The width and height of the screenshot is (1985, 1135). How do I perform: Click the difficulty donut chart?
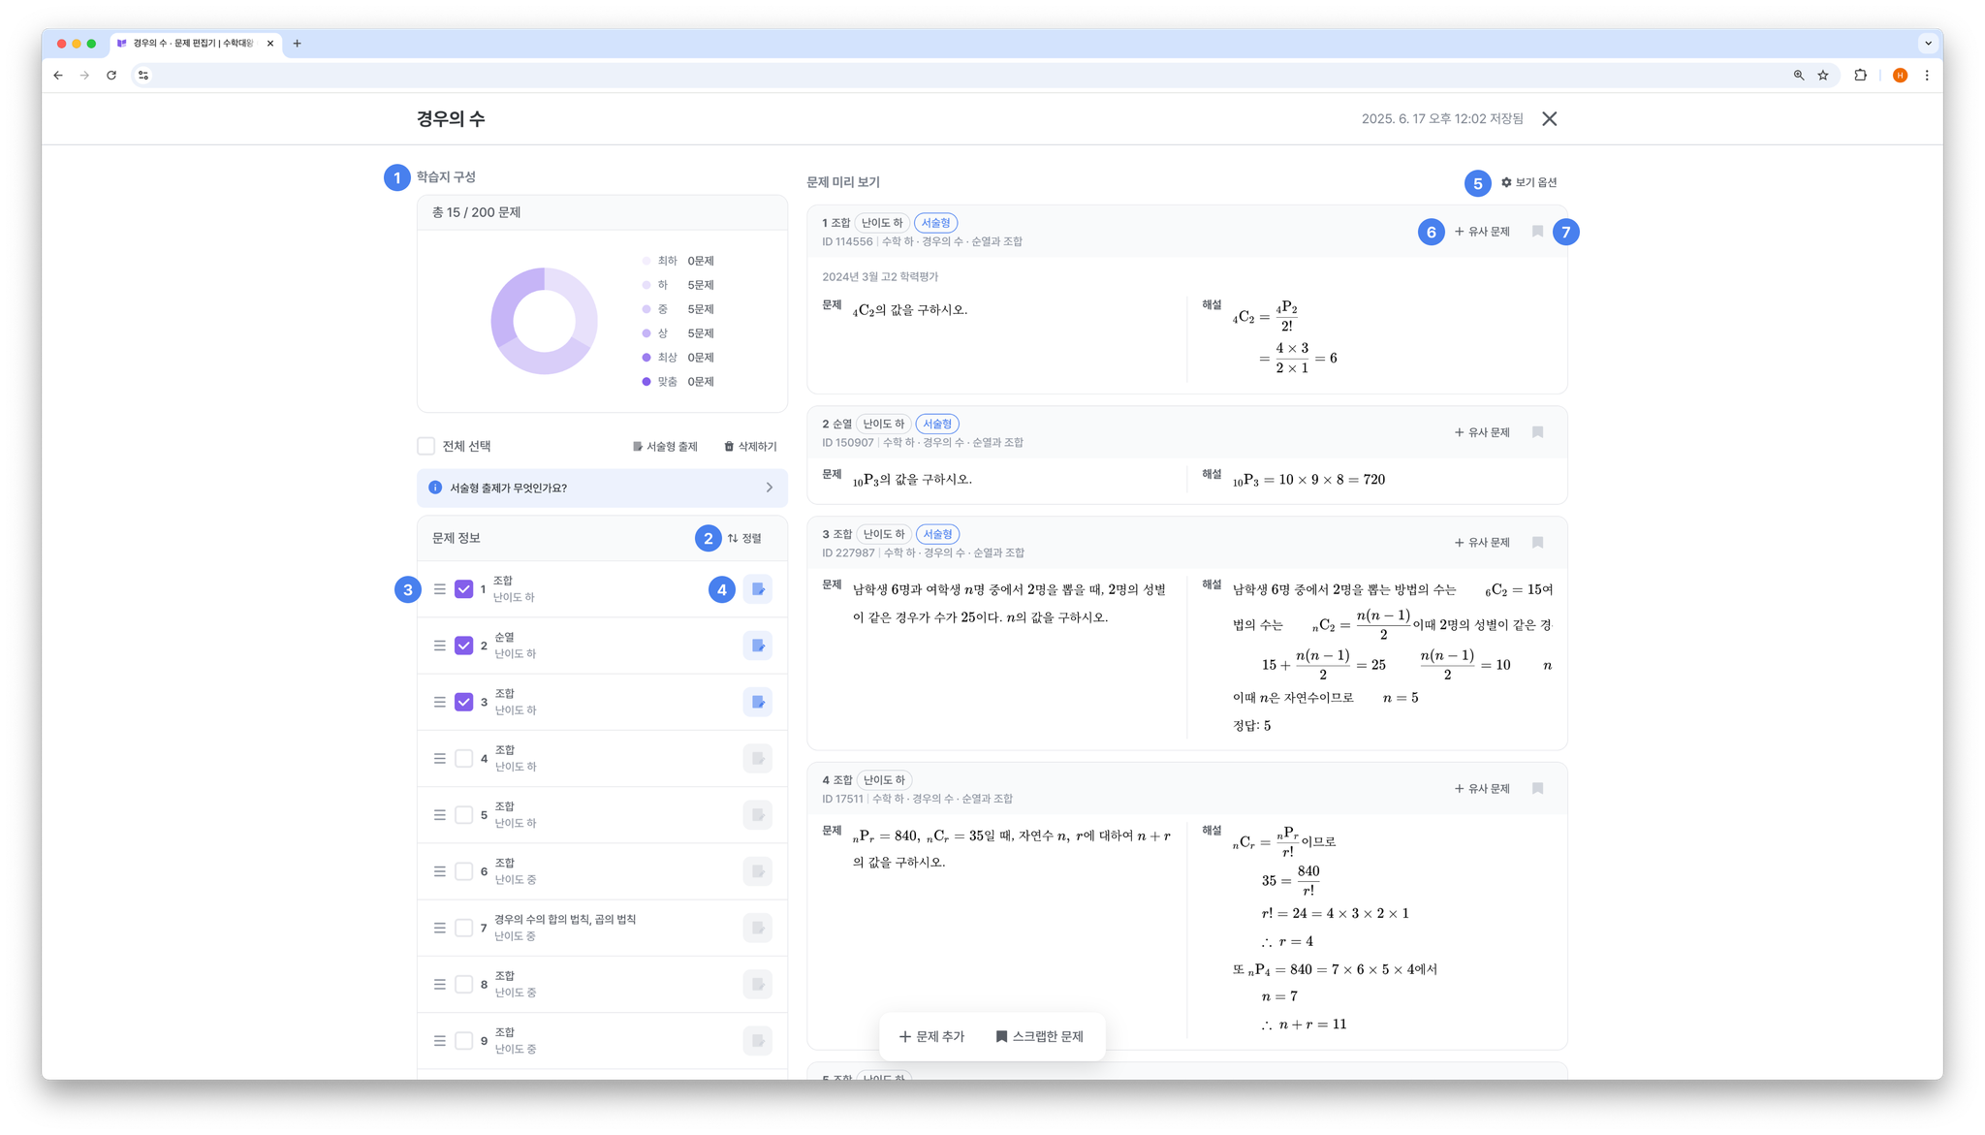[x=544, y=321]
